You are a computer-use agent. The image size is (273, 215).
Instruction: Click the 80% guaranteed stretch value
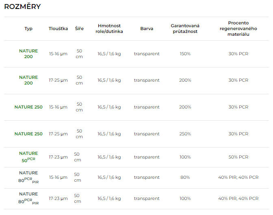(x=185, y=178)
